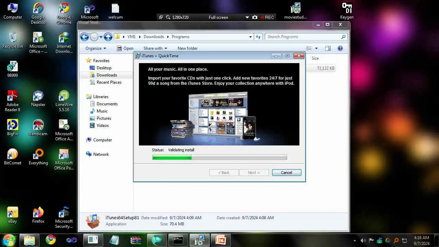Show hidden tray icons arrow
This screenshot has height=247, width=439.
pos(355,240)
